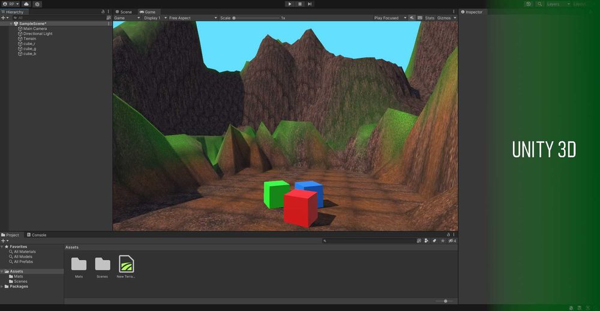Open the Free Aspect dropdown
This screenshot has height=311, width=600.
[x=193, y=18]
